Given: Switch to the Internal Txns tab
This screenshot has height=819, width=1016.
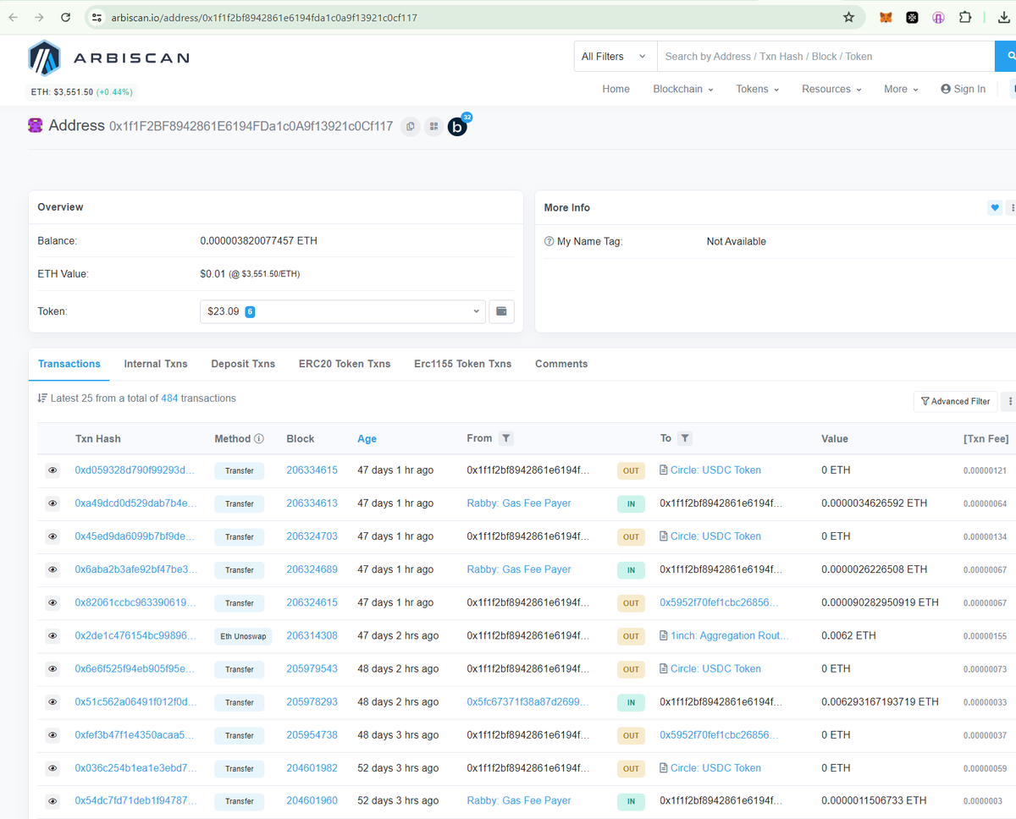Looking at the screenshot, I should [x=156, y=364].
